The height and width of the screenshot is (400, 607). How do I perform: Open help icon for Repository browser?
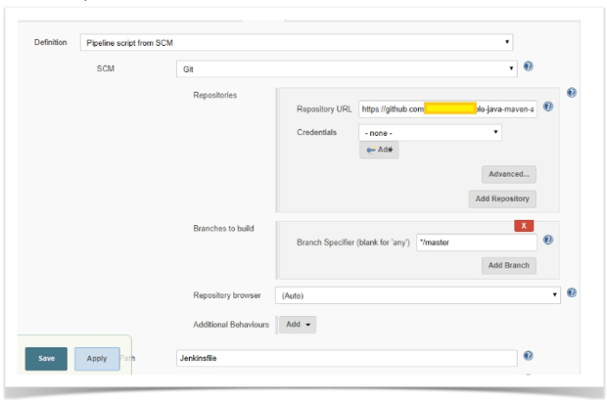tap(571, 294)
